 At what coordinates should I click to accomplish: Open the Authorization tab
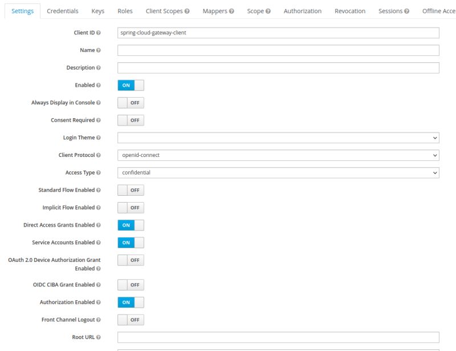tap(303, 10)
